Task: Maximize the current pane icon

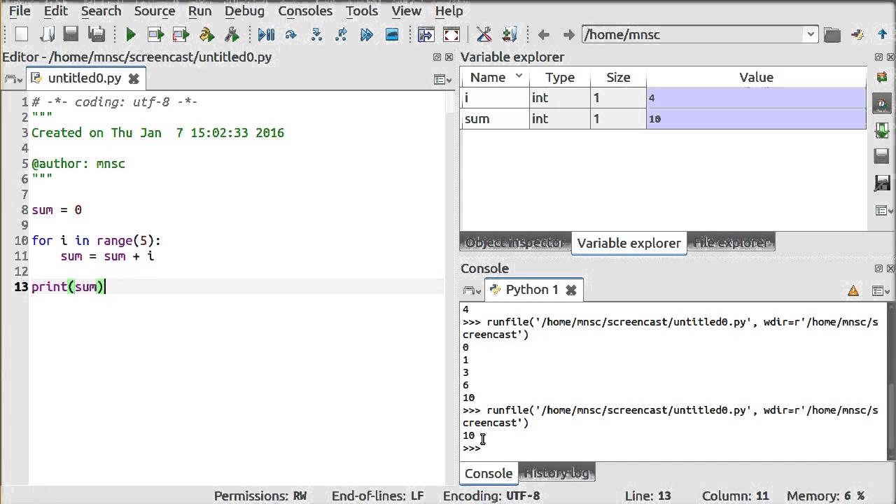Action: click(426, 34)
